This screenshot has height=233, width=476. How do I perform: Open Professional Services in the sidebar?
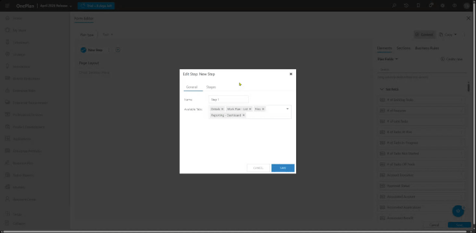tap(24, 115)
